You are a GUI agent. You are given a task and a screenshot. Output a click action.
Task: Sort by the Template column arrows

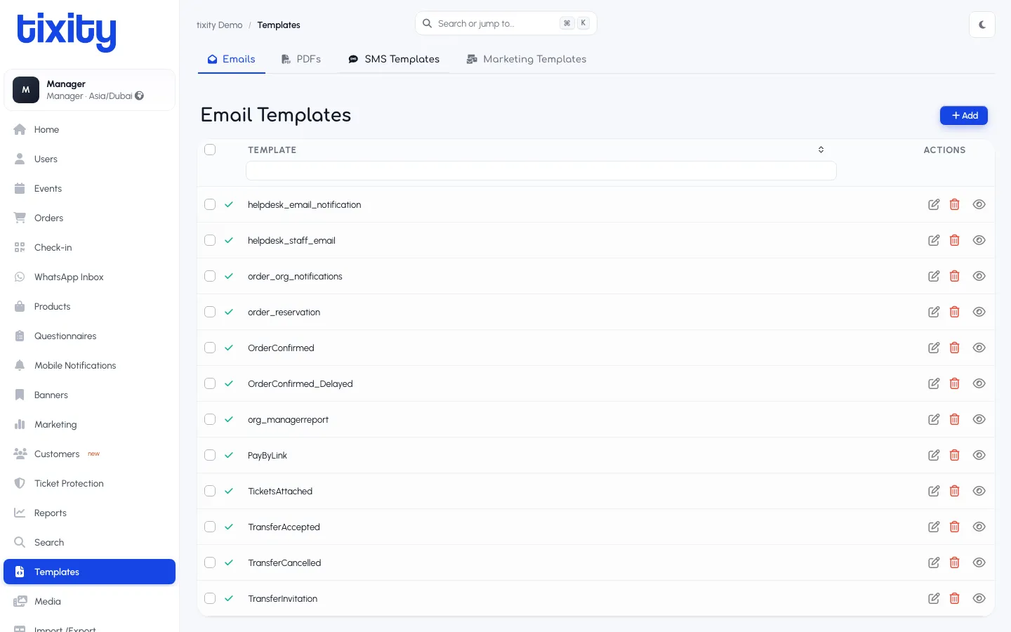tap(821, 150)
